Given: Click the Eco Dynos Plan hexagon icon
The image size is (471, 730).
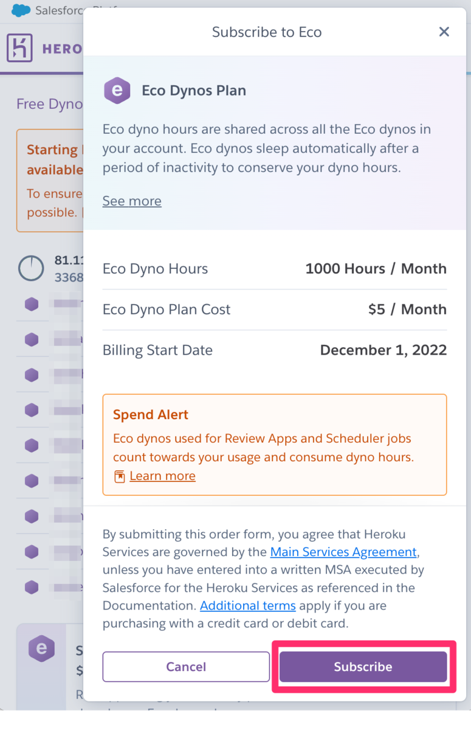Looking at the screenshot, I should click(117, 91).
